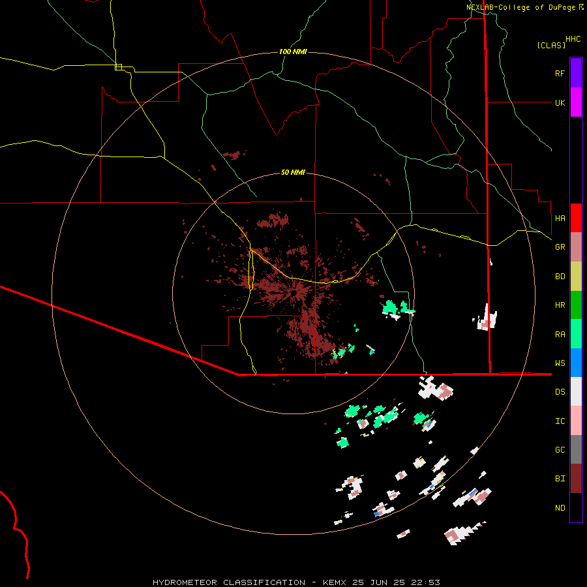The width and height of the screenshot is (587, 587).
Task: Click the BD legend label
Action: pyautogui.click(x=560, y=277)
